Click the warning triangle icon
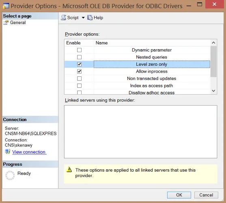This screenshot has height=203, width=226. pyautogui.click(x=69, y=170)
